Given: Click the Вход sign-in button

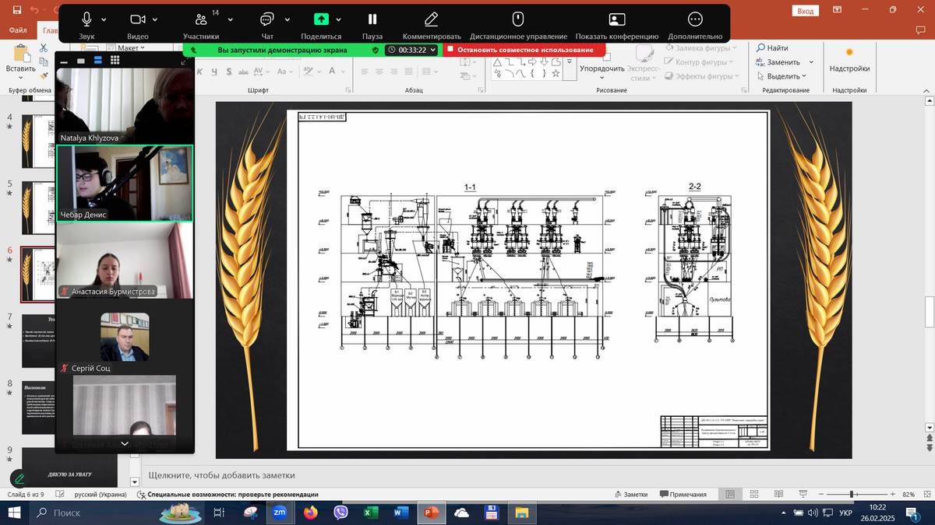Looking at the screenshot, I should pos(805,10).
